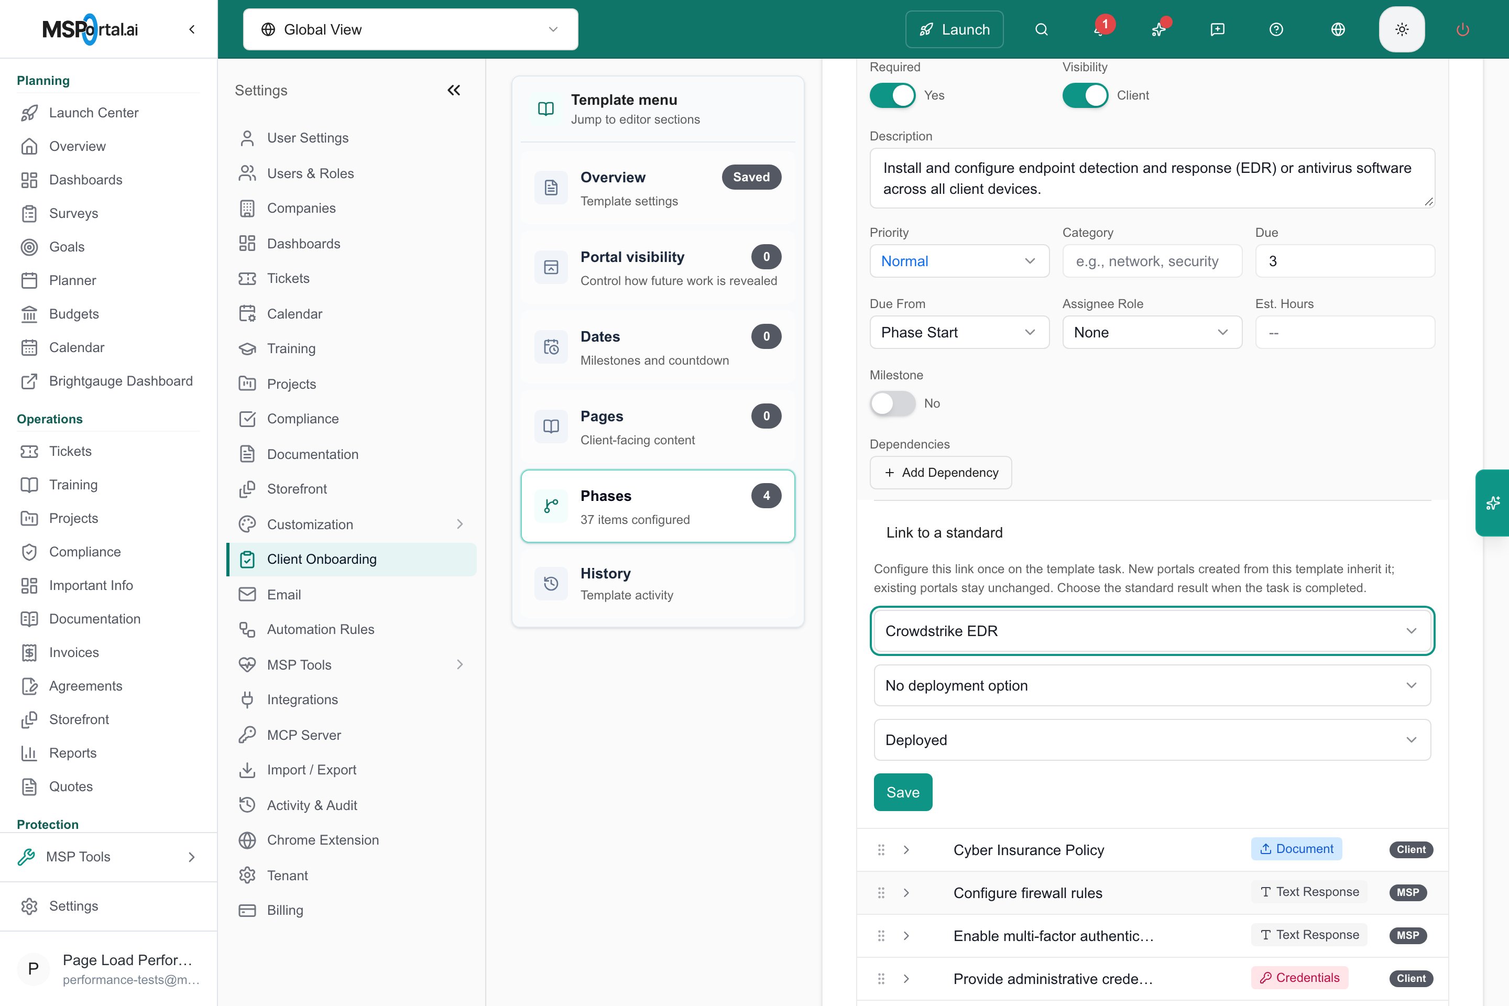Screen dimensions: 1509x1006
Task: Click the Due days field
Action: tap(1345, 261)
